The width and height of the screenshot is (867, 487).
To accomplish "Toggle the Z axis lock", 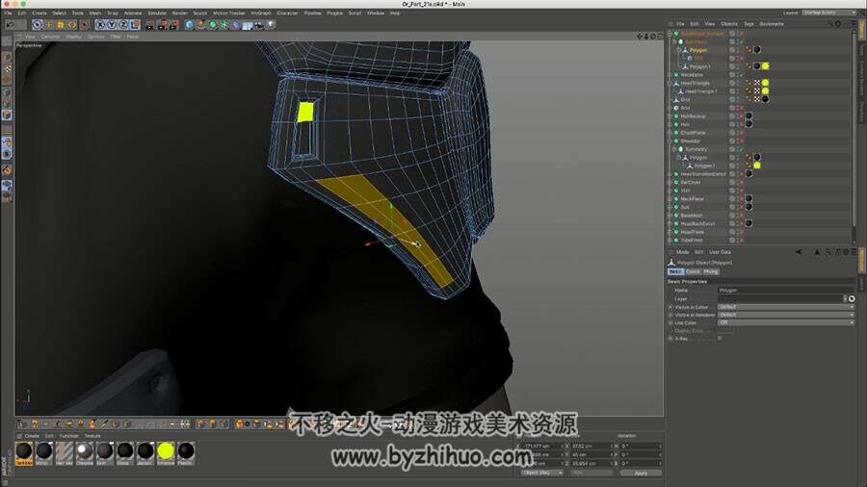I will click(123, 25).
